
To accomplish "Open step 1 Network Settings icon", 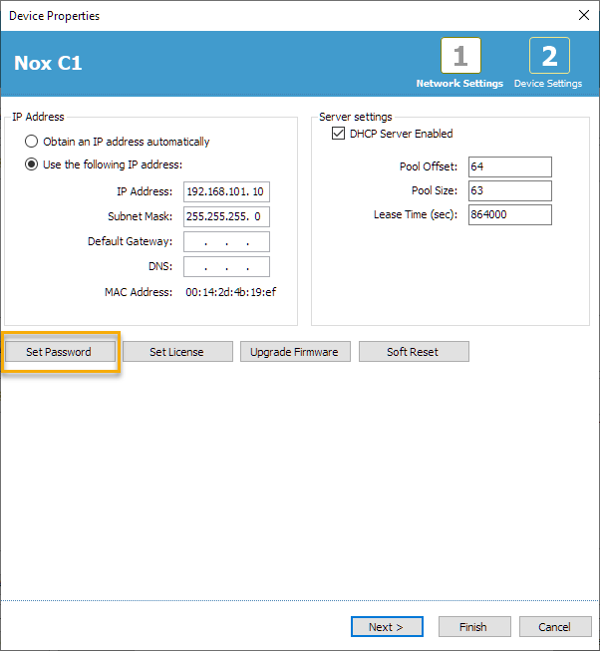I will coord(460,55).
